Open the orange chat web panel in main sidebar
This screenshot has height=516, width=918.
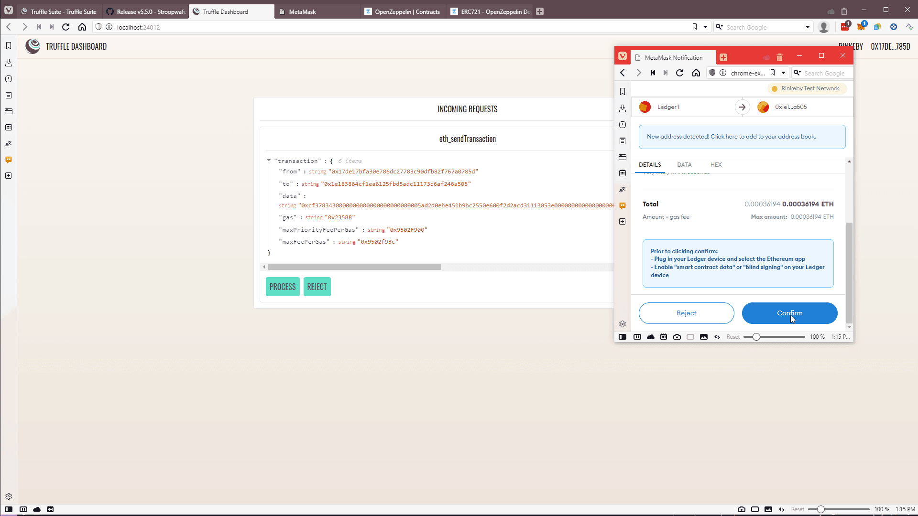9,160
